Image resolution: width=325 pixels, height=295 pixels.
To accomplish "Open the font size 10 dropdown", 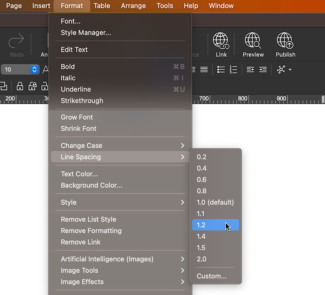I will coord(34,70).
